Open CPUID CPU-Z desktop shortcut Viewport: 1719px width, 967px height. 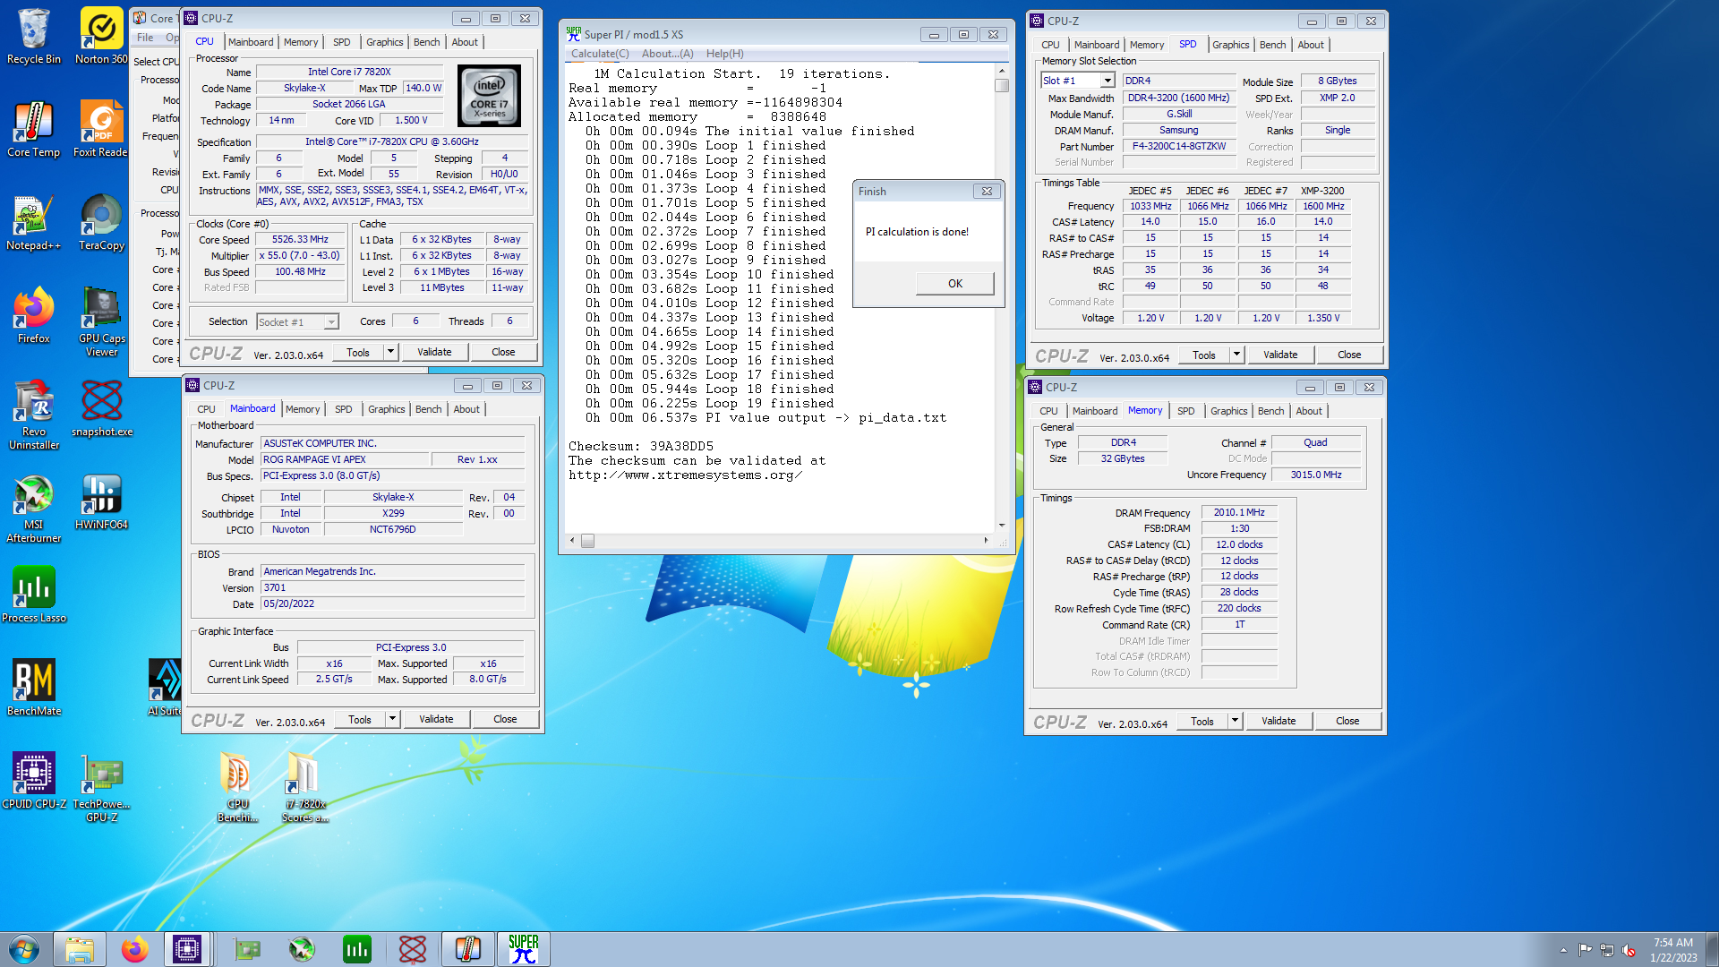(33, 781)
